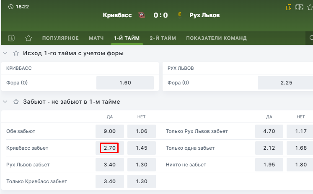Screen dimensions: 313x194
Task: Collapse the 'Забьют - не забьют в 1-м тайме' section
Action: pos(5,102)
